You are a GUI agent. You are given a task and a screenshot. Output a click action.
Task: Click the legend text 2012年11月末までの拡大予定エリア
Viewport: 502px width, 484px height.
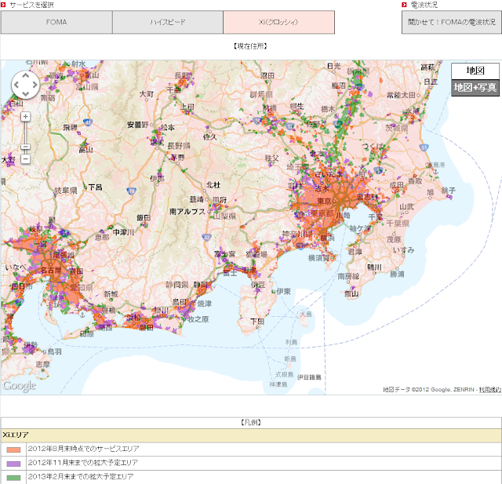pos(82,463)
